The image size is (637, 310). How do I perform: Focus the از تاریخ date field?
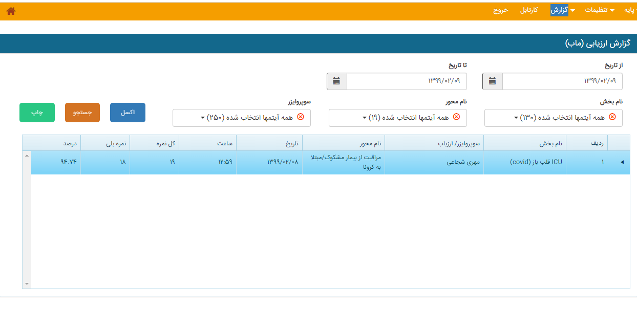[562, 81]
